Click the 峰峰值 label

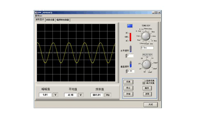46,89
